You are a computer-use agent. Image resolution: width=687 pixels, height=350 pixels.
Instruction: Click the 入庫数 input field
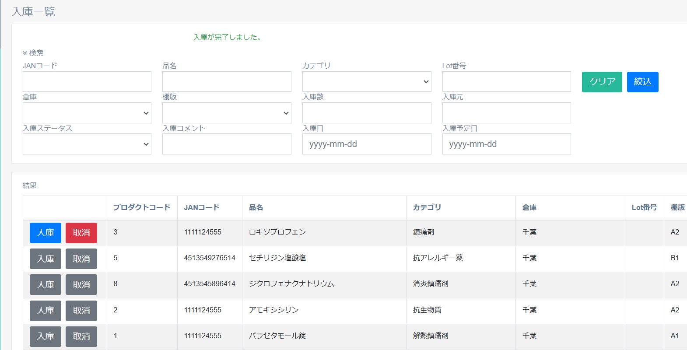click(x=366, y=113)
